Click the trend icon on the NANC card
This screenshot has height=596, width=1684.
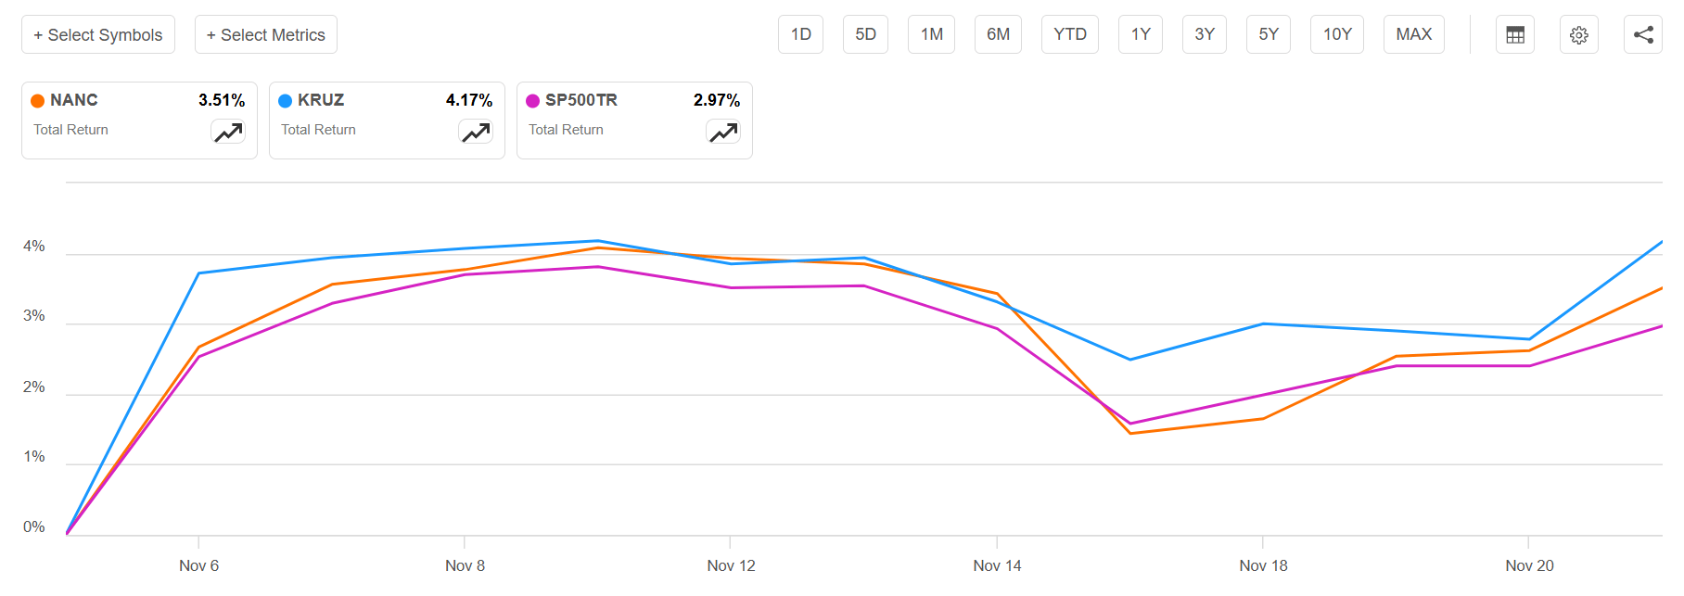(227, 132)
